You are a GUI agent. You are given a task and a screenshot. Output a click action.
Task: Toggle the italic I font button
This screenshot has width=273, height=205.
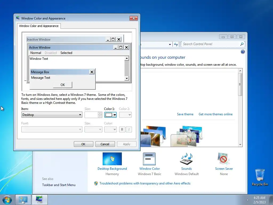[x=129, y=129]
